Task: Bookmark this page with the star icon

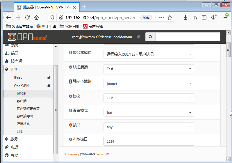Action: coord(170,17)
